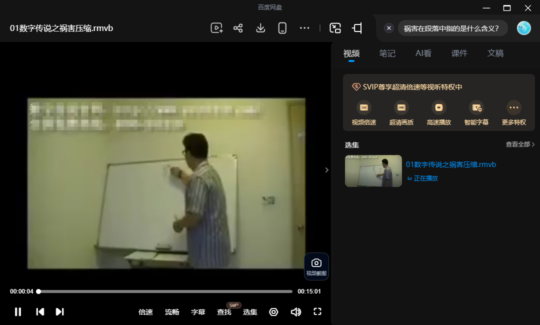
Task: Download the video with the download icon
Action: 260,28
